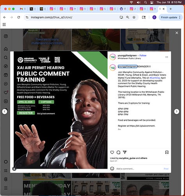This screenshot has width=185, height=196.
Task: Open zoom magnifier in address bar
Action: (128, 17)
